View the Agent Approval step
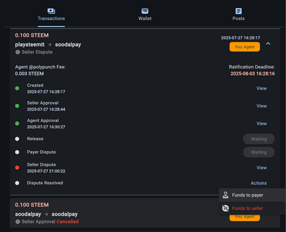Screen dimensions: 286x232 coord(262,123)
